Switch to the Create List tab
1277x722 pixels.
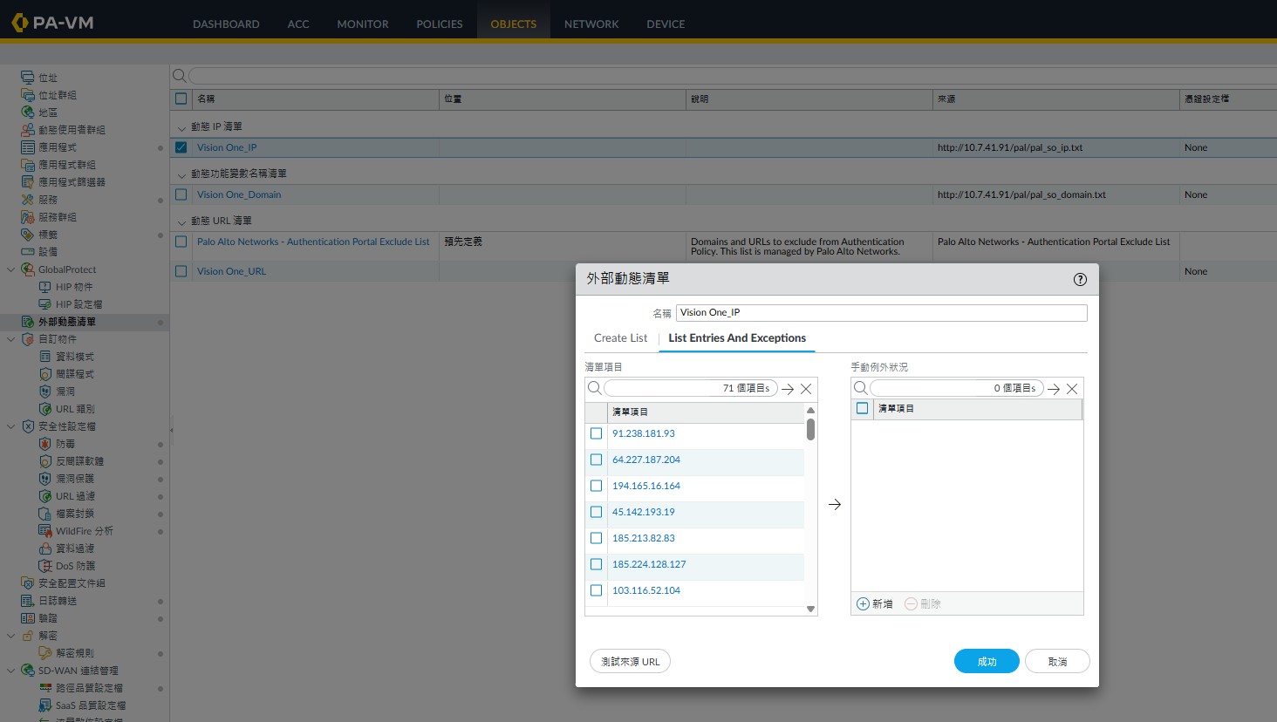(620, 338)
